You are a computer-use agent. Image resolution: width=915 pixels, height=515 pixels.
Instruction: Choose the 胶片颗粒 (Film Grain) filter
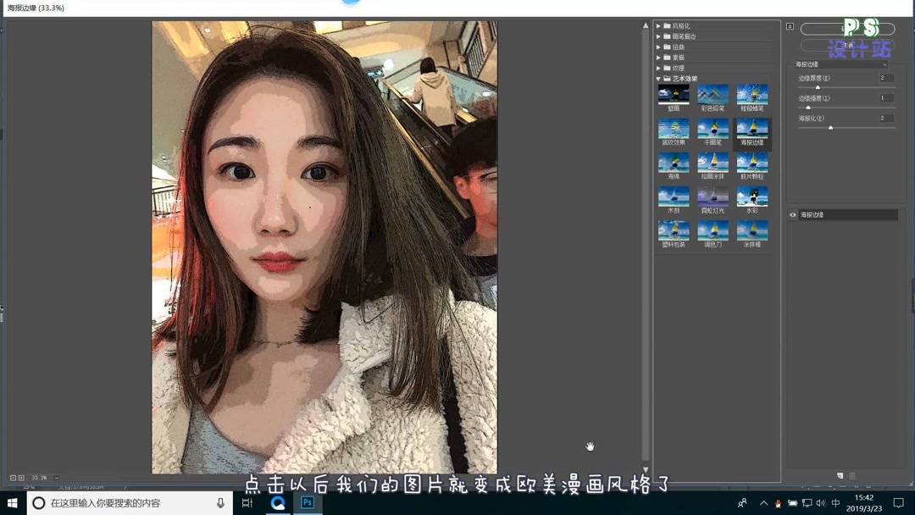753,164
